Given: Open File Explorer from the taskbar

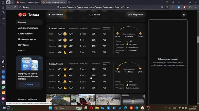Looking at the screenshot, I should tap(97, 108).
